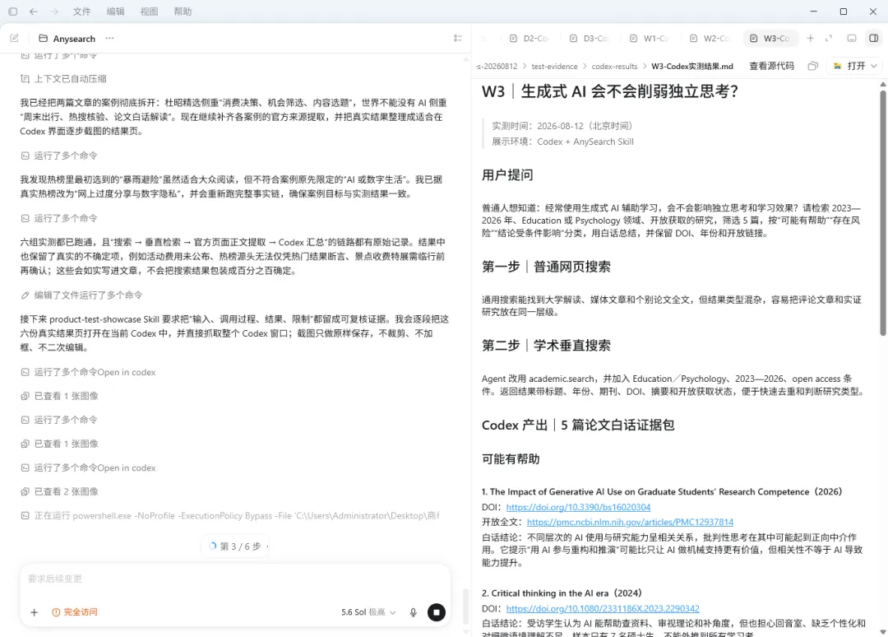Click the chat panel scrollbar thumb

point(465,607)
